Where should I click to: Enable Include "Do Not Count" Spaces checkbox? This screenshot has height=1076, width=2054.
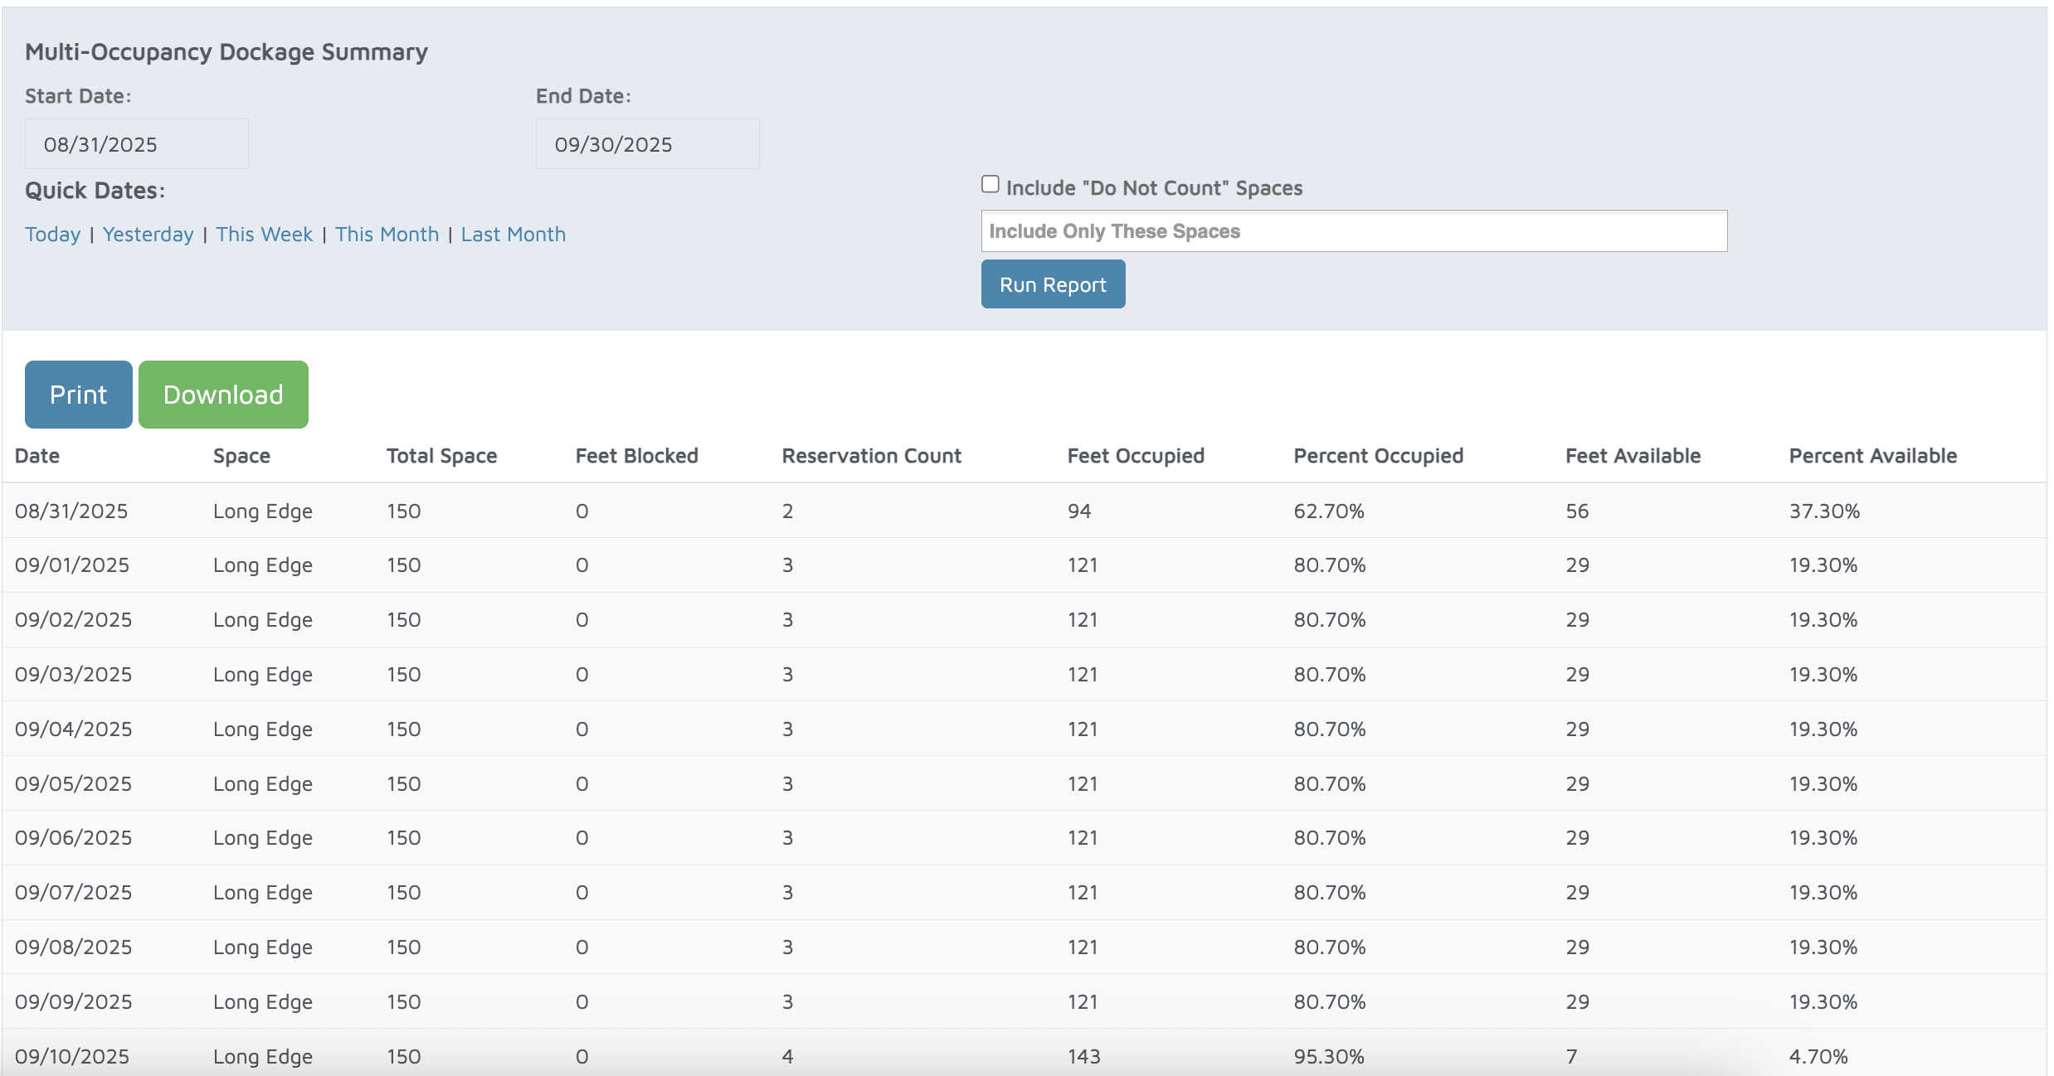(990, 185)
